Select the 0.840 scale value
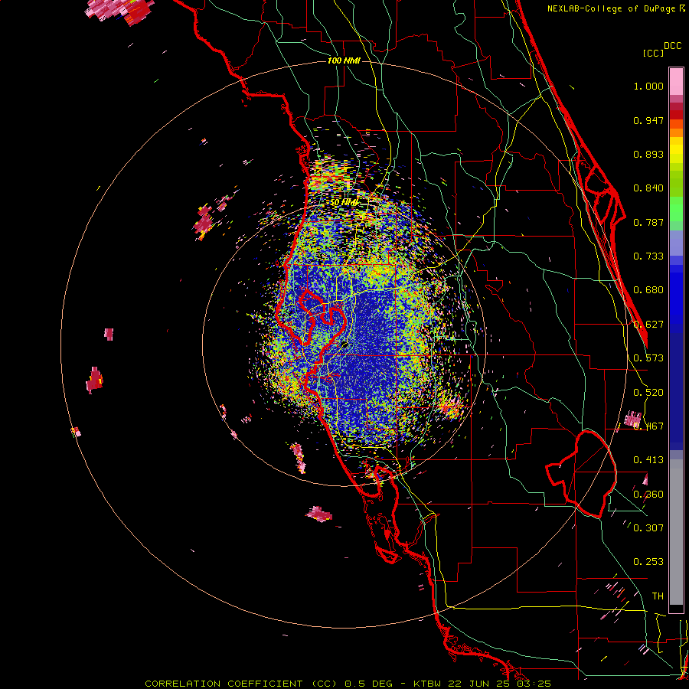Viewport: 689px width, 689px height. point(648,188)
